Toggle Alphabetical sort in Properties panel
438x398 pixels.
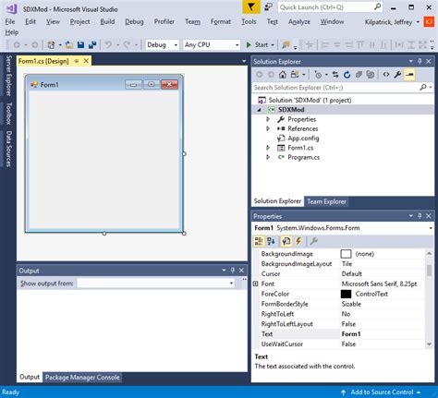click(x=271, y=241)
